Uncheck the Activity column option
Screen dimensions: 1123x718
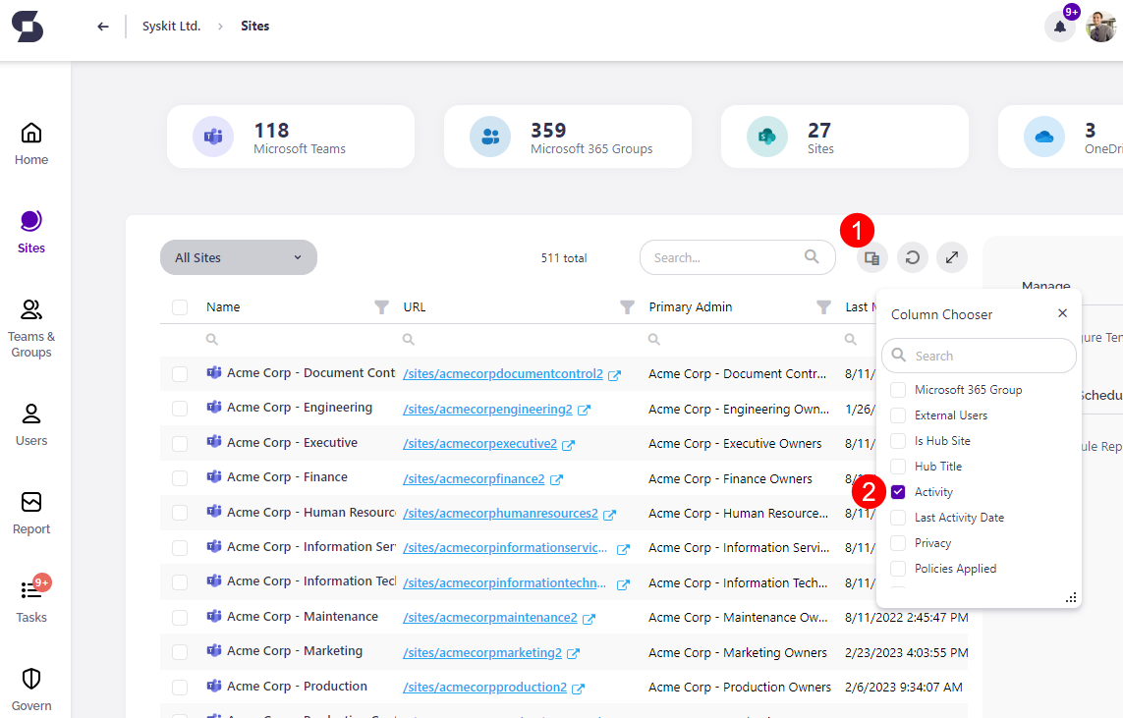(897, 491)
